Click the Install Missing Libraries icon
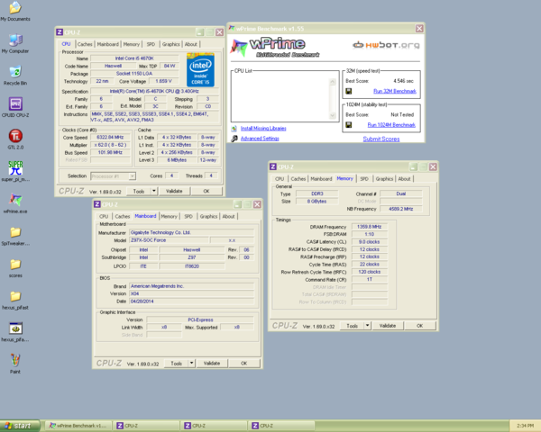This screenshot has height=432, width=541. (234, 129)
